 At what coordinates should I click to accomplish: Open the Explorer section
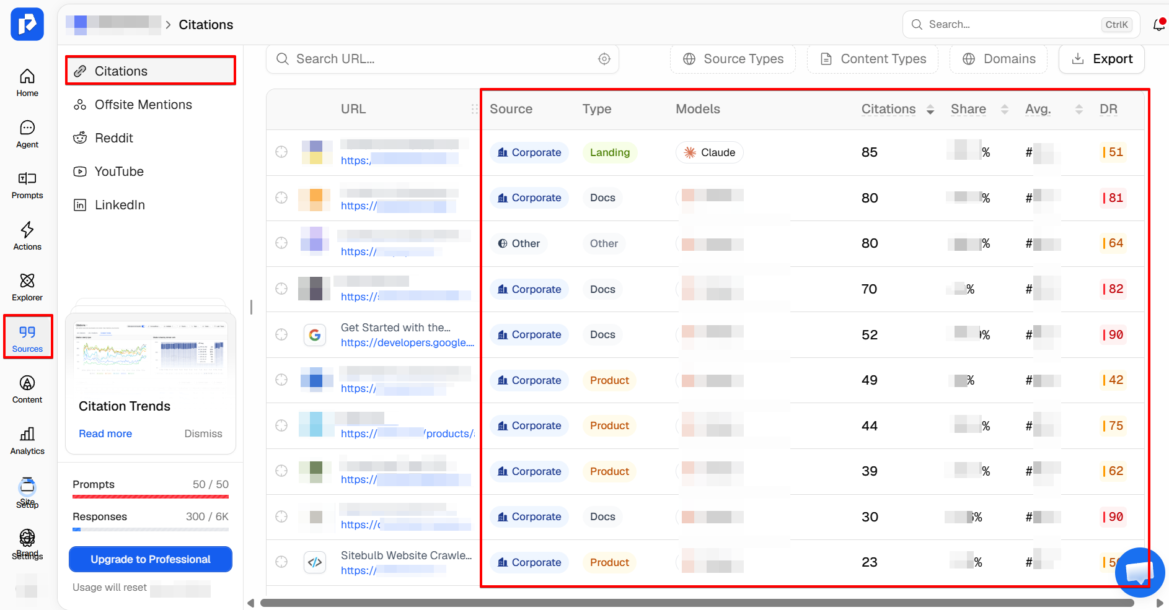pos(27,287)
